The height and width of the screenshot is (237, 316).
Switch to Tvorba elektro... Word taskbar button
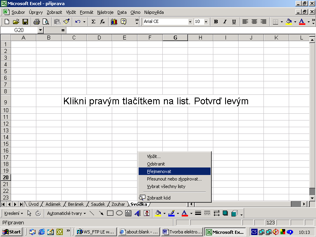click(182, 232)
